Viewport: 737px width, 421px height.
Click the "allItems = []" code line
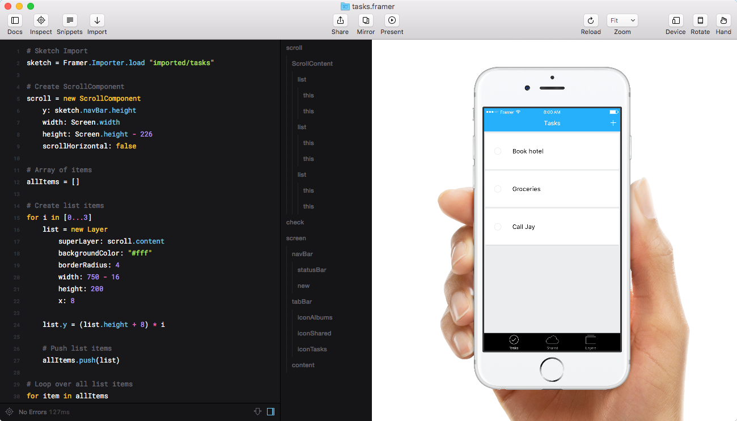[x=53, y=182]
